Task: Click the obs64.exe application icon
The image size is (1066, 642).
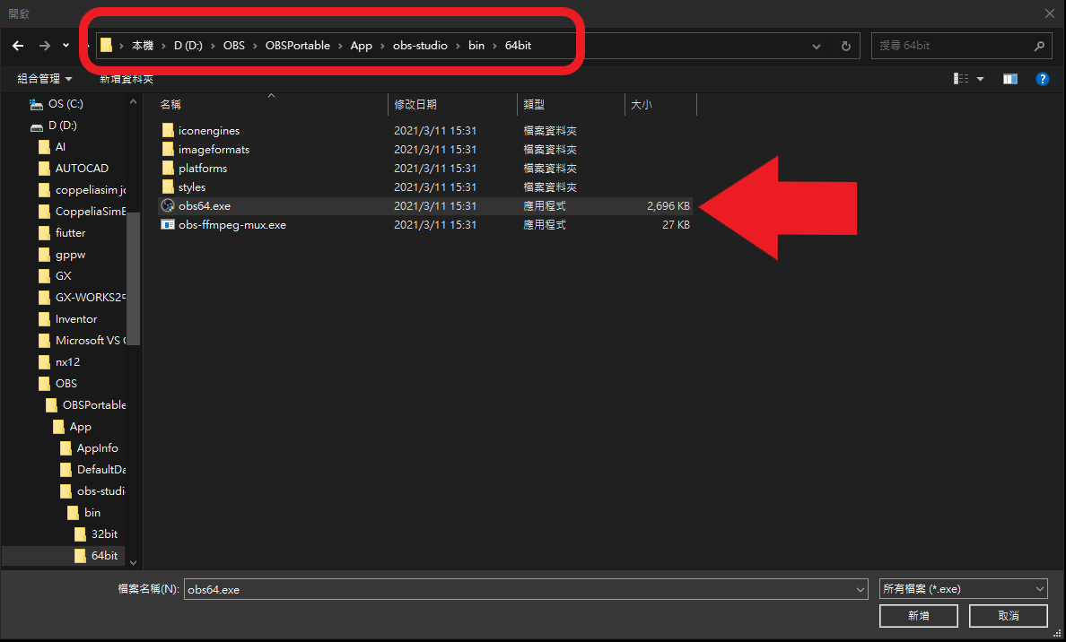Action: point(168,206)
